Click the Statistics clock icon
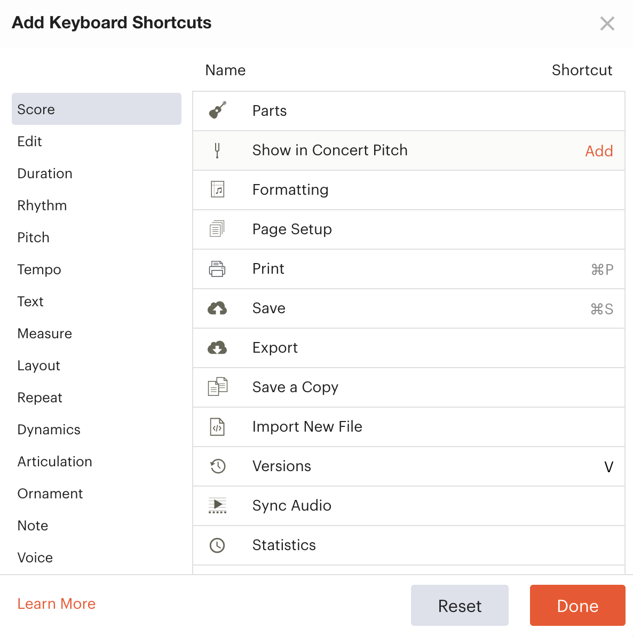 click(x=217, y=545)
